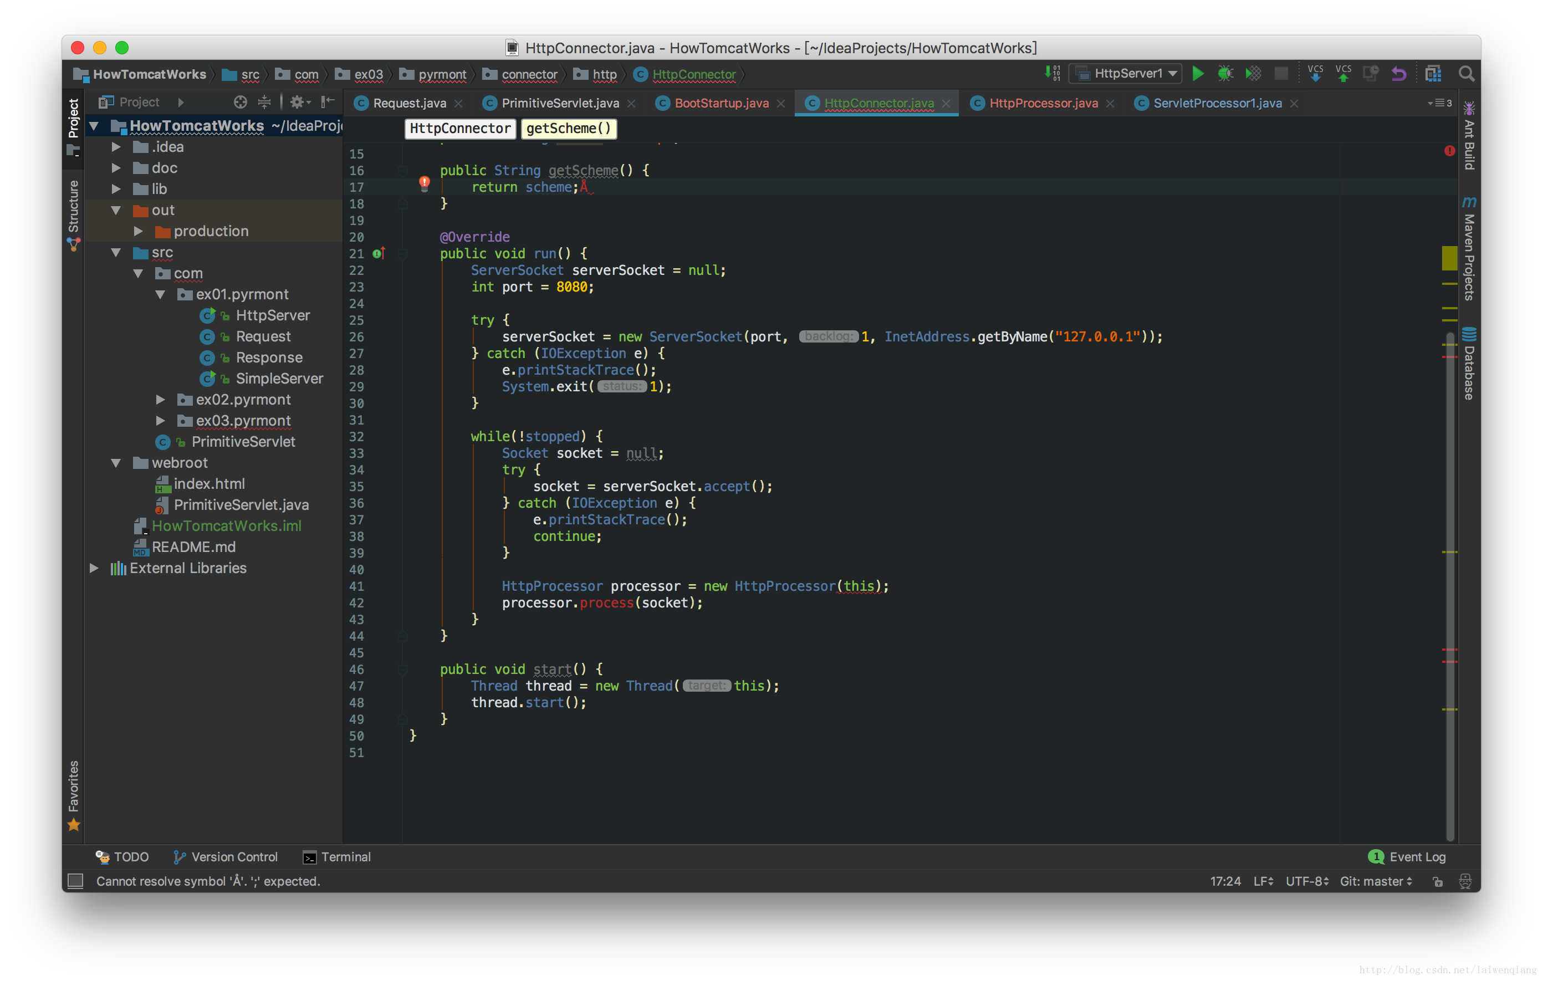Open the Event Log

[1407, 857]
